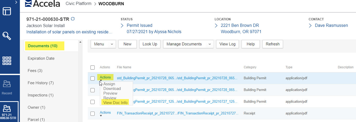The height and width of the screenshot is (122, 356).
Task: Click the View Log button
Action: [x=227, y=44]
